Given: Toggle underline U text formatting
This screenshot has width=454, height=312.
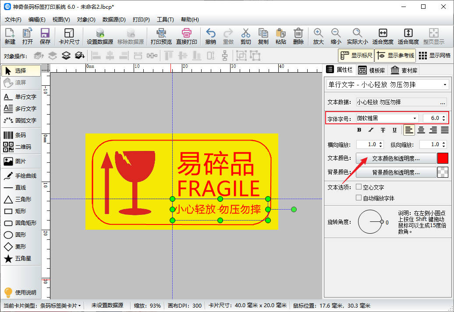Looking at the screenshot, I should click(x=394, y=130).
